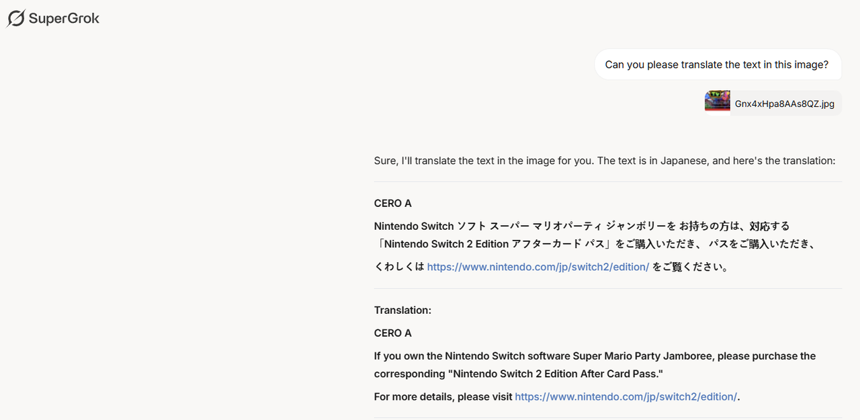Click the user message asking to translate
The image size is (860, 420).
click(x=717, y=65)
